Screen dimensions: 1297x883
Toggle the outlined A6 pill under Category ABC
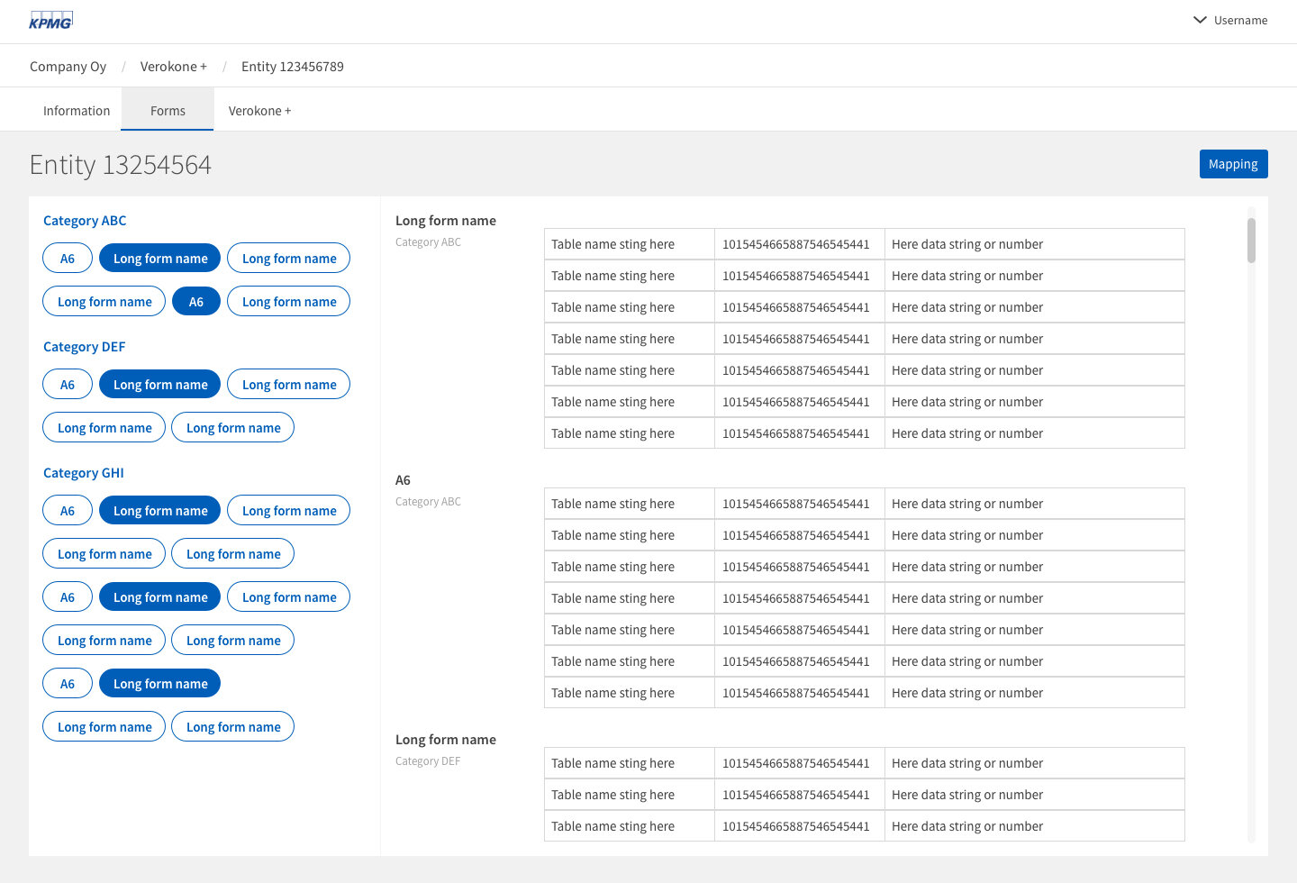[68, 259]
